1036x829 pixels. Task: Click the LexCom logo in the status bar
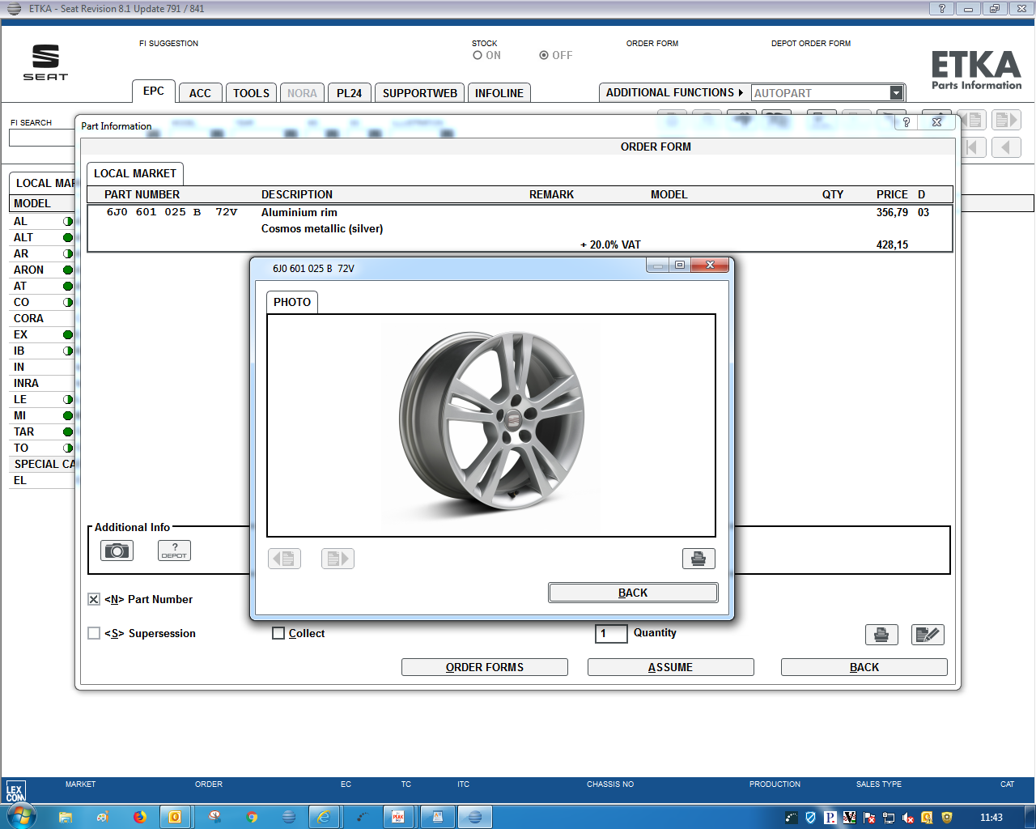[x=15, y=791]
